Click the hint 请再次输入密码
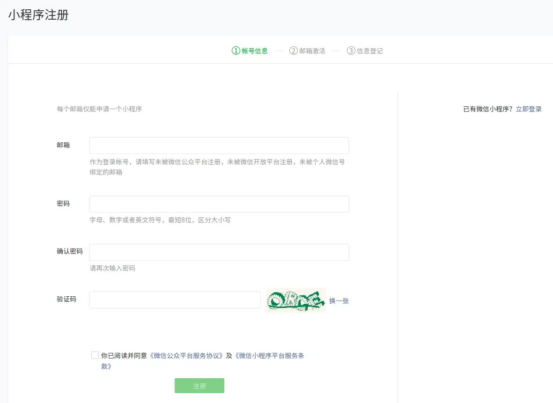The image size is (553, 403). pos(112,268)
